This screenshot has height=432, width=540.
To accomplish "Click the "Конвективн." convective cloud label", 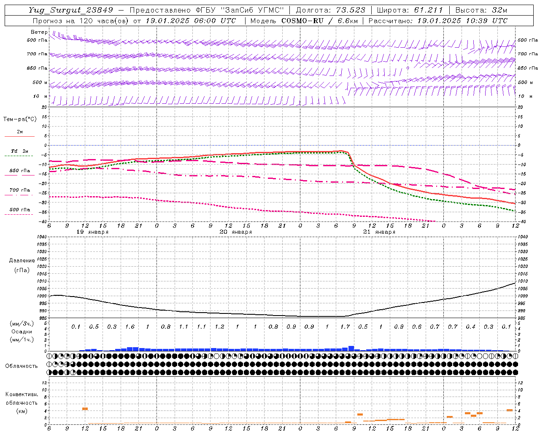I will (x=22, y=394).
